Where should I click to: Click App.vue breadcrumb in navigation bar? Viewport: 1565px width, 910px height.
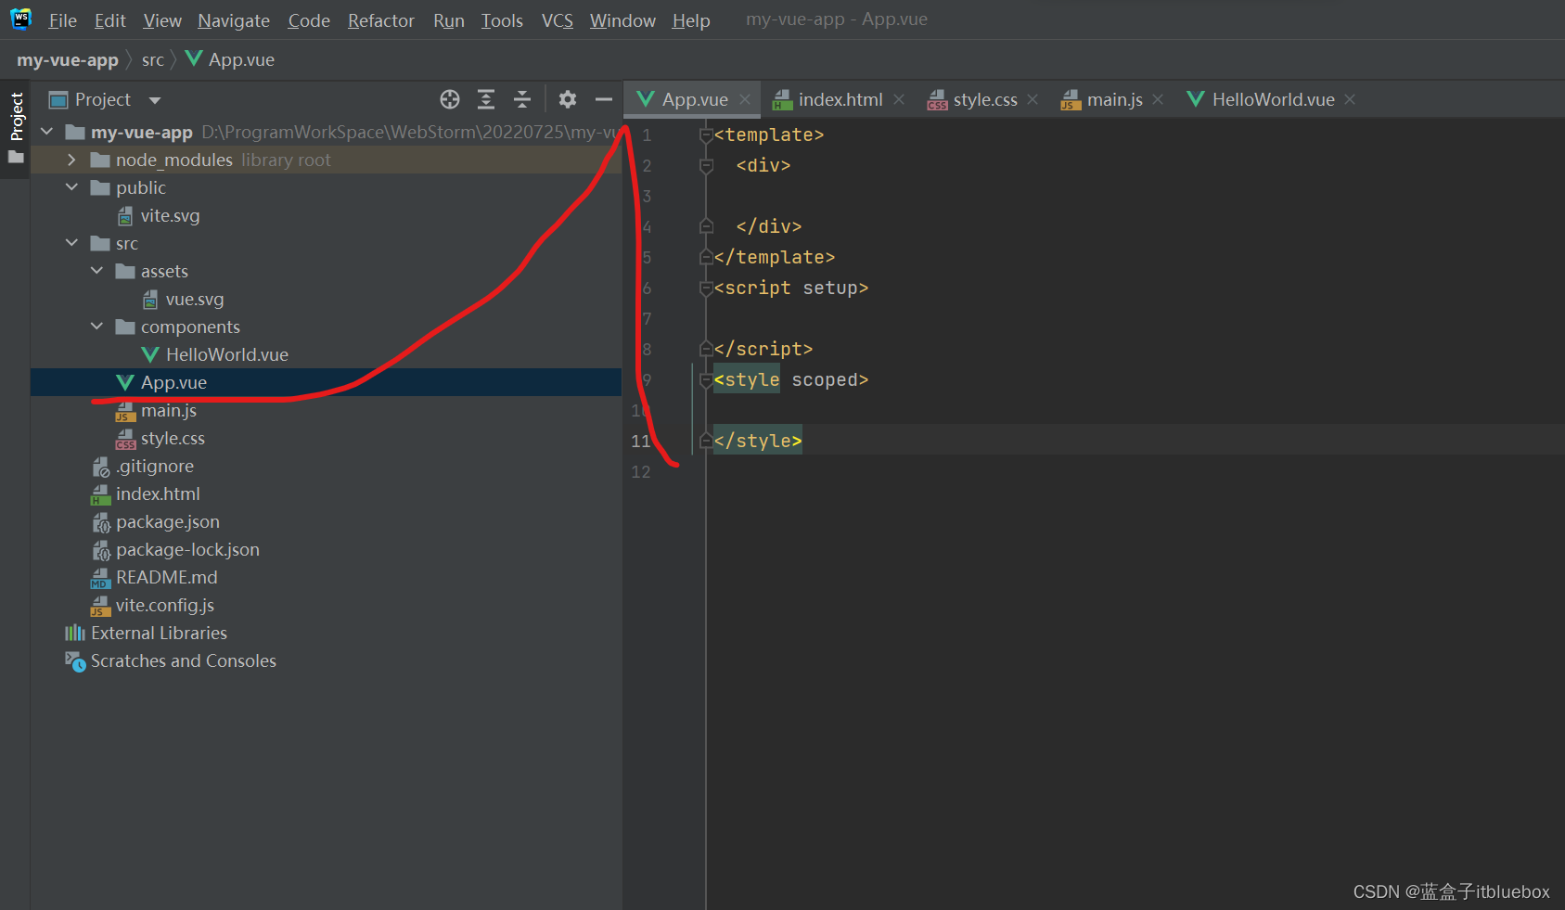point(230,59)
